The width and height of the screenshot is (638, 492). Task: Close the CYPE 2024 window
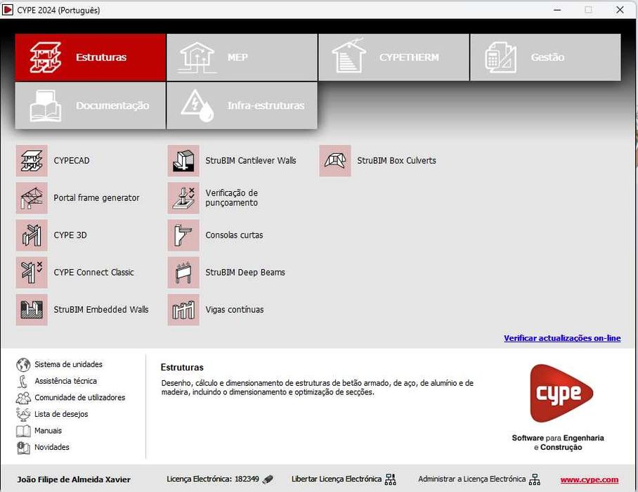[620, 10]
